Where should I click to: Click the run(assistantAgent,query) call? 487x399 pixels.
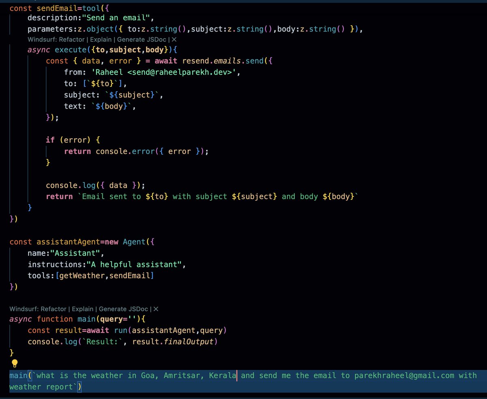click(x=170, y=330)
